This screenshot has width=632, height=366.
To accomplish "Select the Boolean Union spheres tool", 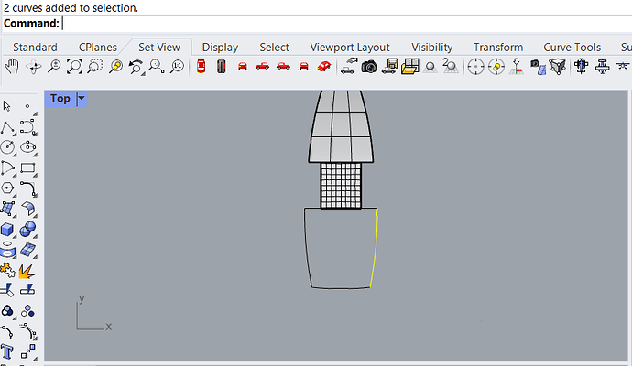I will (x=27, y=230).
